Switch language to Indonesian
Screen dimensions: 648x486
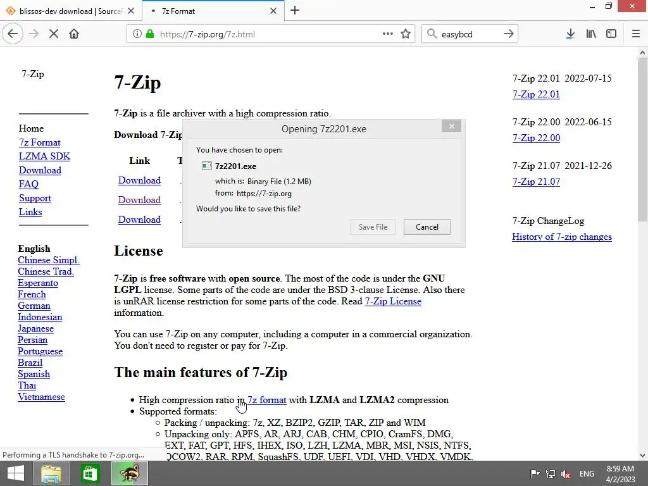(x=40, y=317)
